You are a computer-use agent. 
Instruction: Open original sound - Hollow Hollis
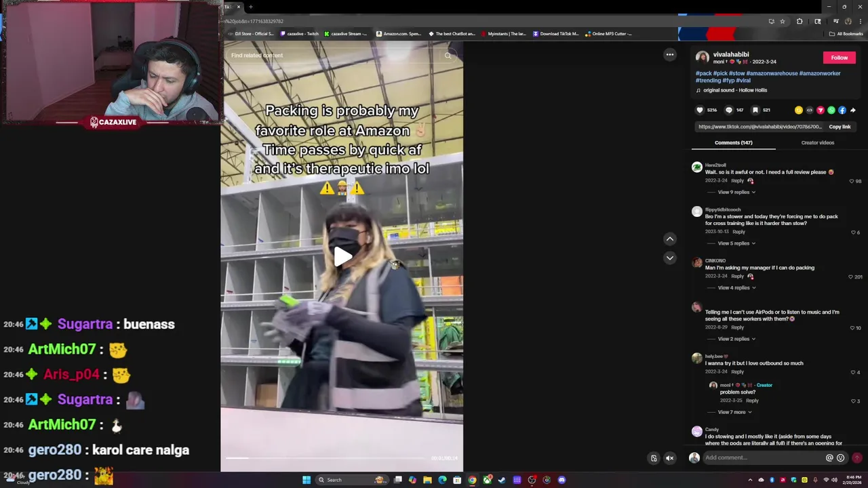tap(735, 90)
